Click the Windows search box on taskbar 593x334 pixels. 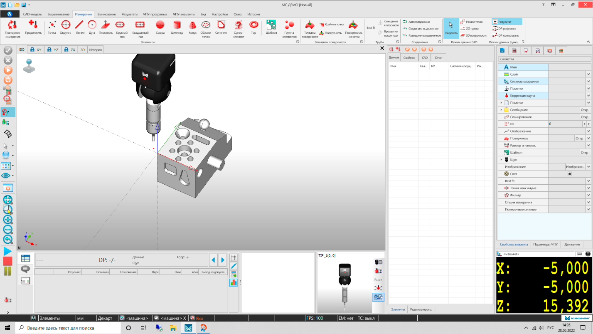pos(68,328)
